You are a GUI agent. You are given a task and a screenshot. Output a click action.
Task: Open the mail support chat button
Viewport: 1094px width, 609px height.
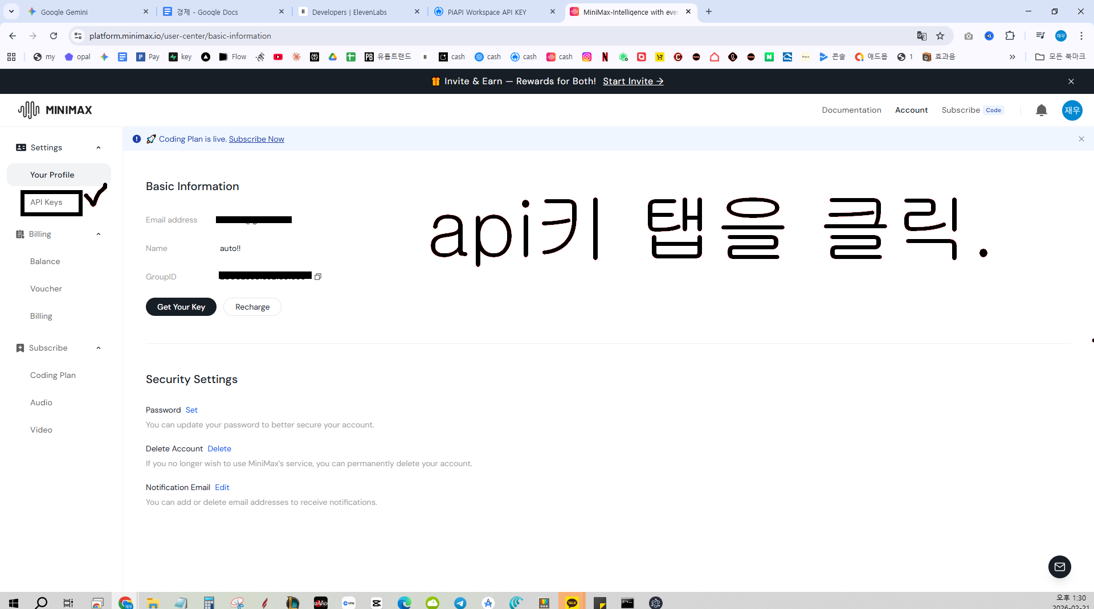[x=1059, y=567]
